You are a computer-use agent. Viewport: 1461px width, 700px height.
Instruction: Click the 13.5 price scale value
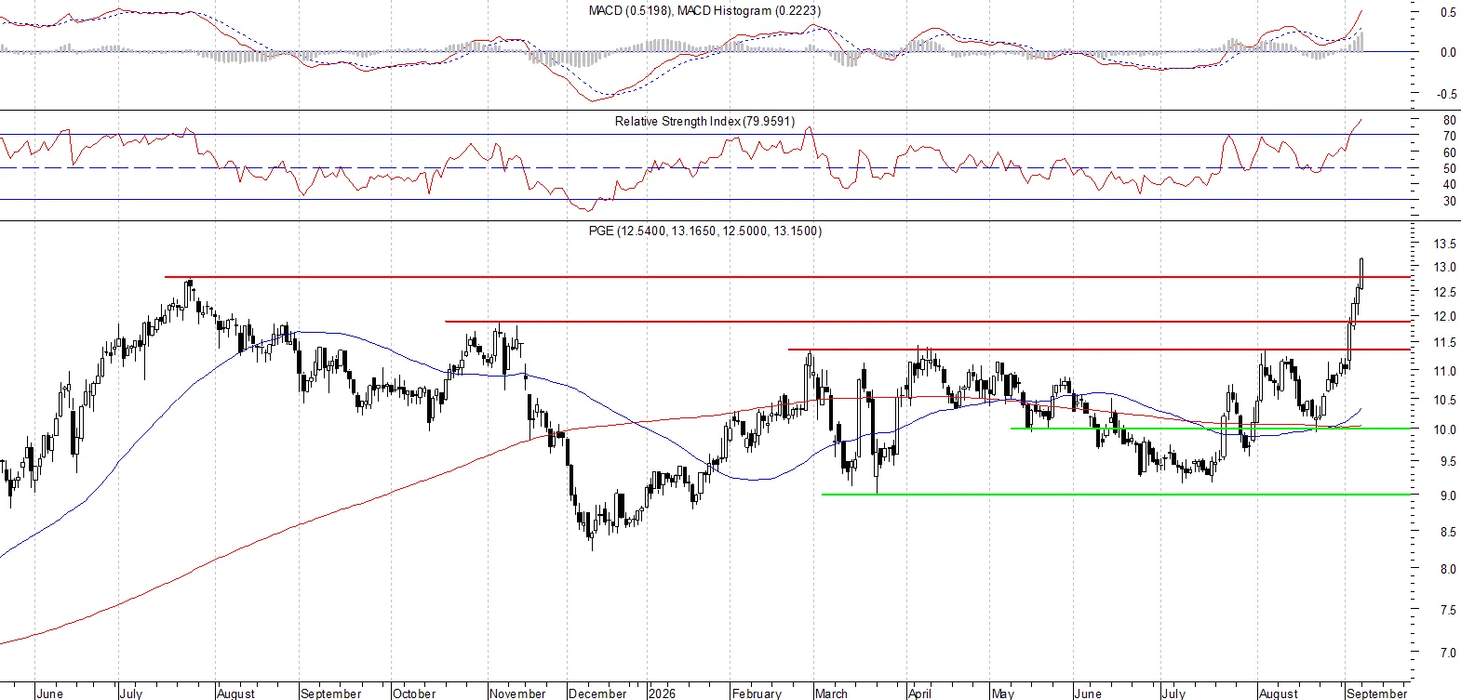(1445, 244)
